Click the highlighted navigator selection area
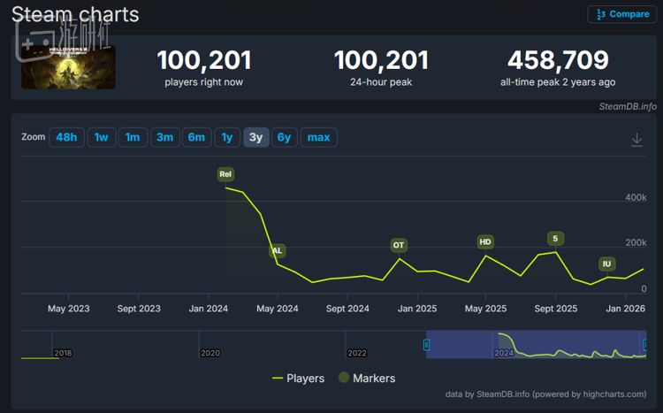This screenshot has width=663, height=413. pos(537,344)
